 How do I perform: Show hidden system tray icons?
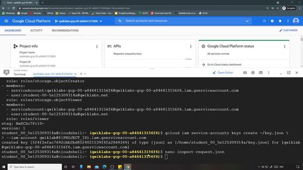click(x=259, y=167)
